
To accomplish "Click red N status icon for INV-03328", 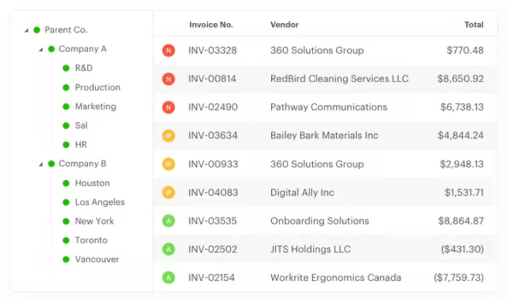I will 169,50.
